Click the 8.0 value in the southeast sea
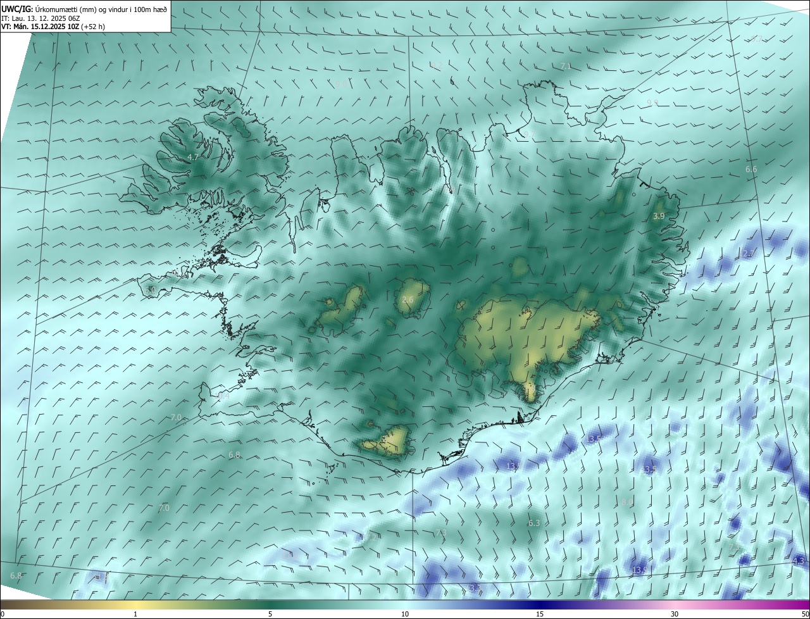Viewport: 810px width, 619px height. point(627,502)
